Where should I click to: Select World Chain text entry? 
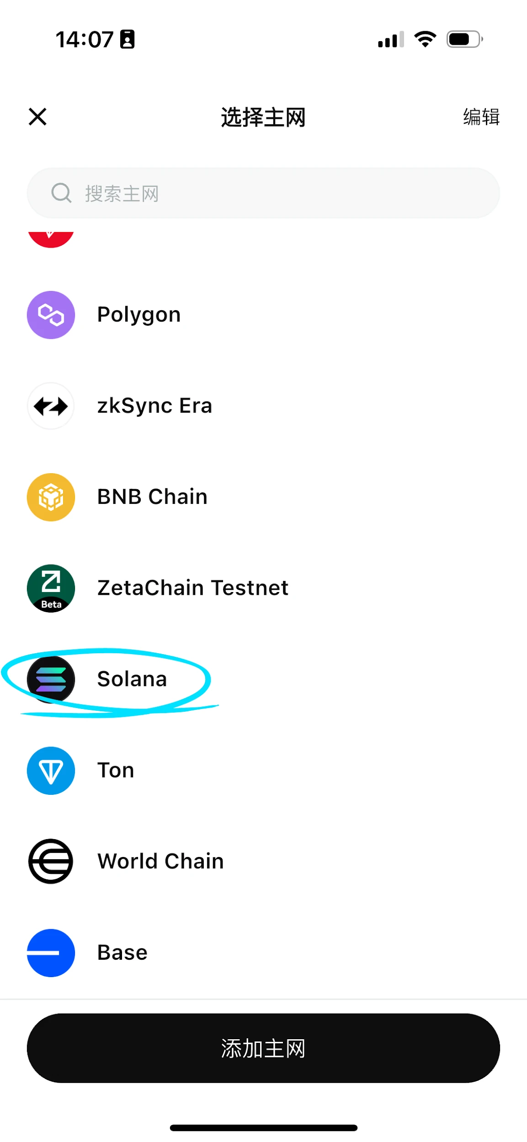tap(160, 861)
